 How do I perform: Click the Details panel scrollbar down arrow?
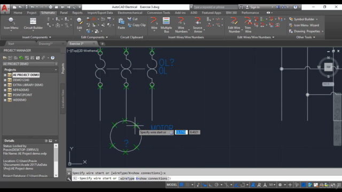click(56, 175)
